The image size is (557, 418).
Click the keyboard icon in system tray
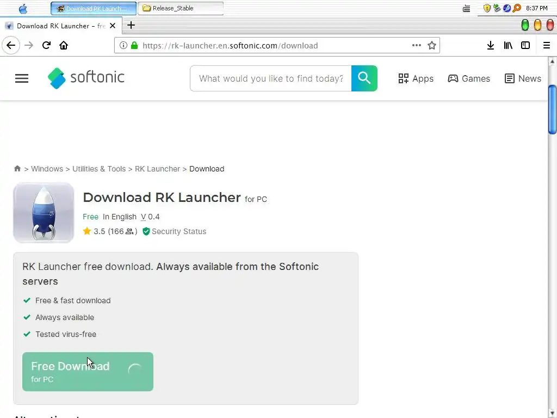[x=466, y=9]
